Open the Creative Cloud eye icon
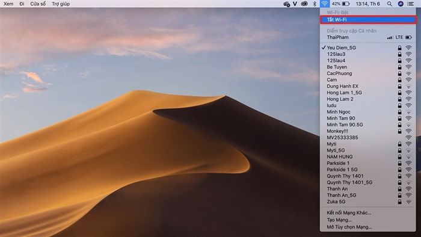This screenshot has width=421, height=237. (x=304, y=4)
